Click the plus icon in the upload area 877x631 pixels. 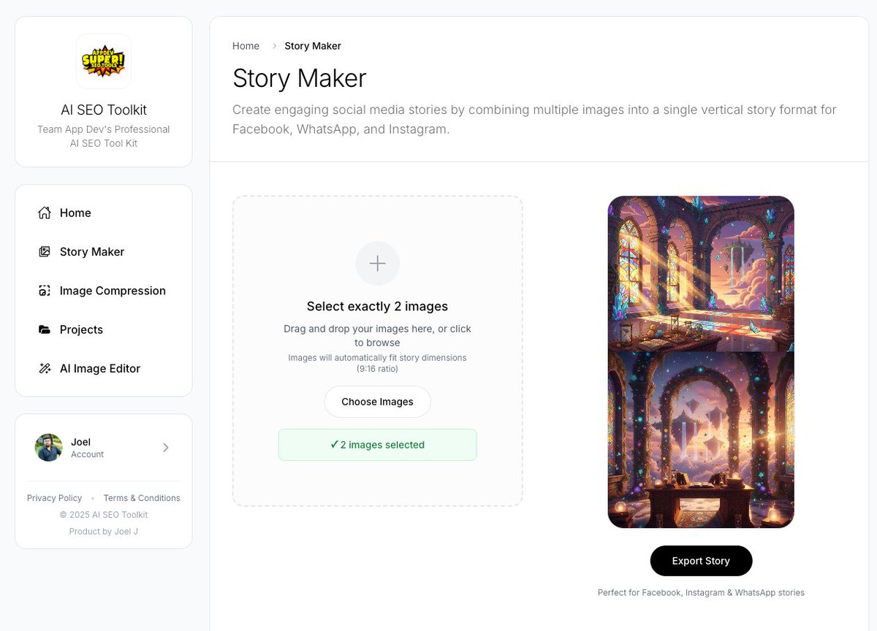pyautogui.click(x=377, y=263)
